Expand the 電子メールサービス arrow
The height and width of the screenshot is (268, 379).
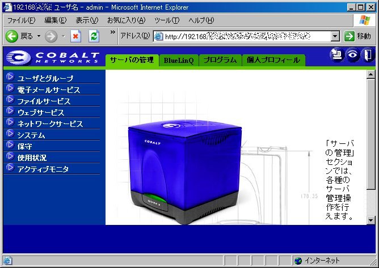click(10, 88)
